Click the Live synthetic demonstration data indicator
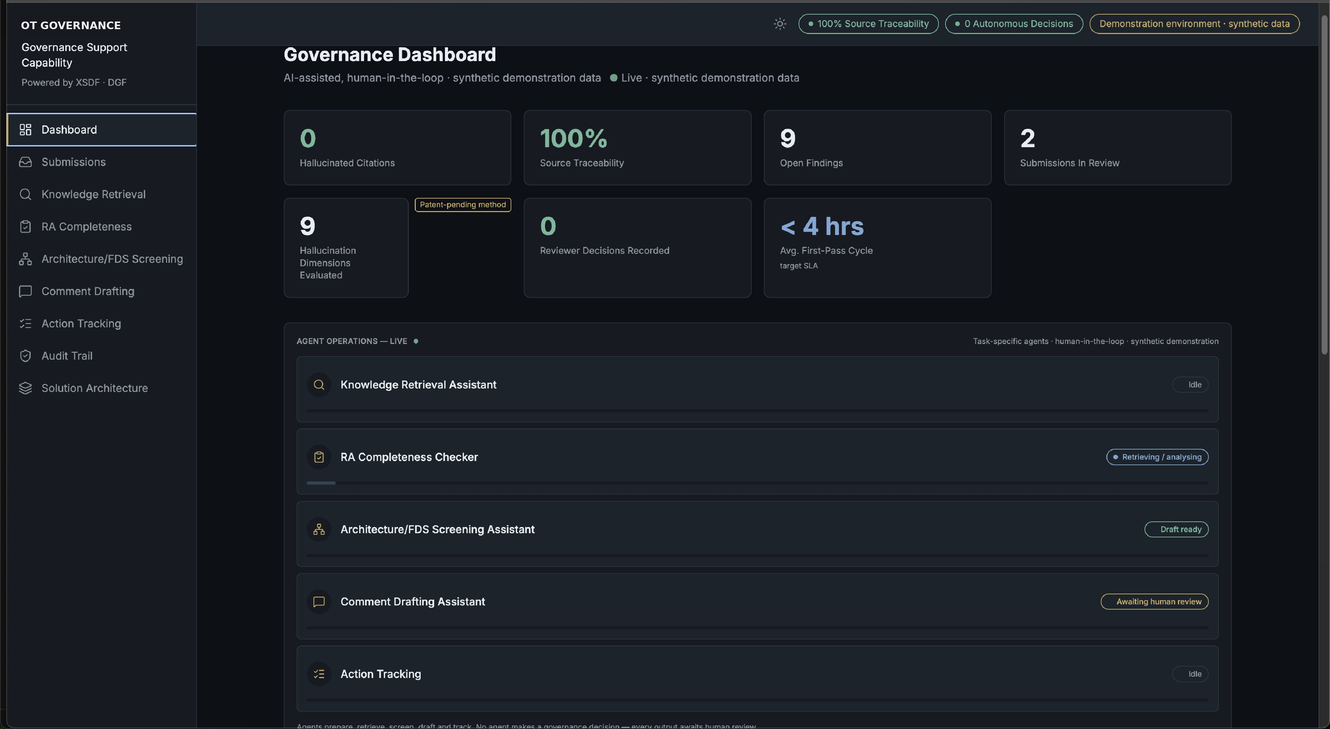Viewport: 1330px width, 729px height. (704, 78)
